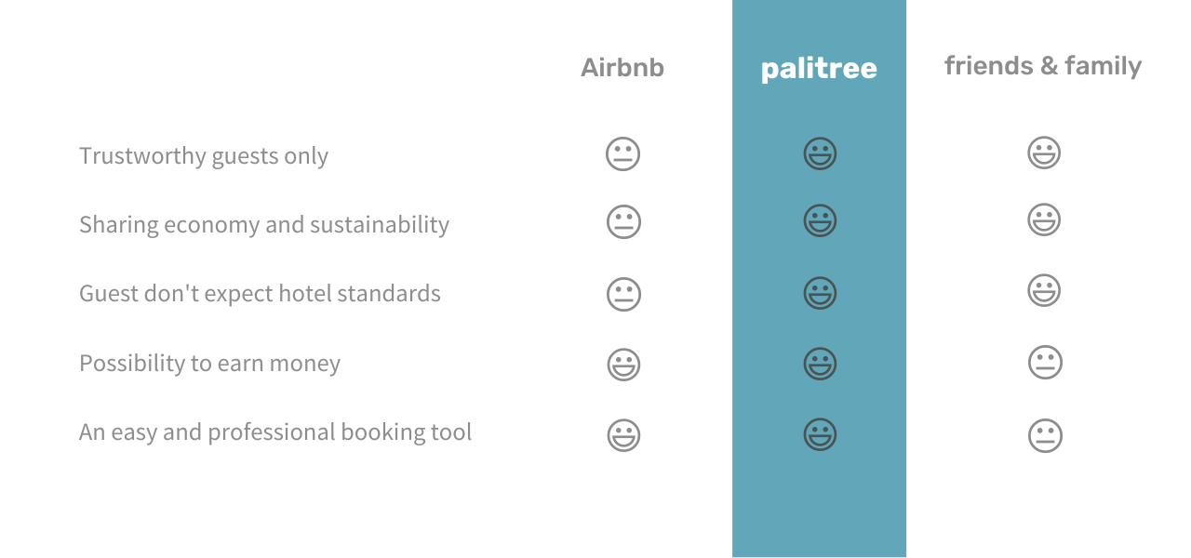Click the friends & family column header
The image size is (1191, 558).
click(1043, 66)
